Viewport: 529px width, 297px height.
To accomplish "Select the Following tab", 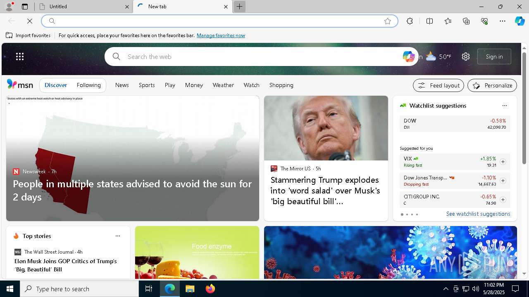I will tap(89, 85).
